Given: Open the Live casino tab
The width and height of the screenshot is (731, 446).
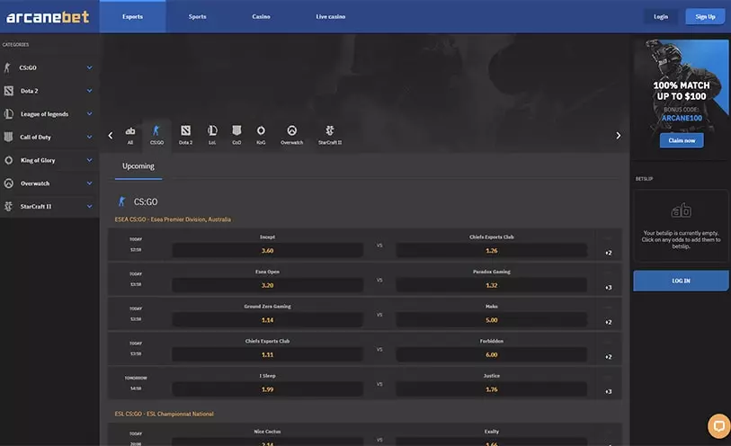Looking at the screenshot, I should click(x=331, y=17).
